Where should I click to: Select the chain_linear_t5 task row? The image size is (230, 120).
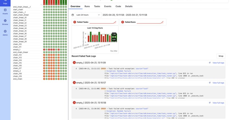(x=20, y=31)
